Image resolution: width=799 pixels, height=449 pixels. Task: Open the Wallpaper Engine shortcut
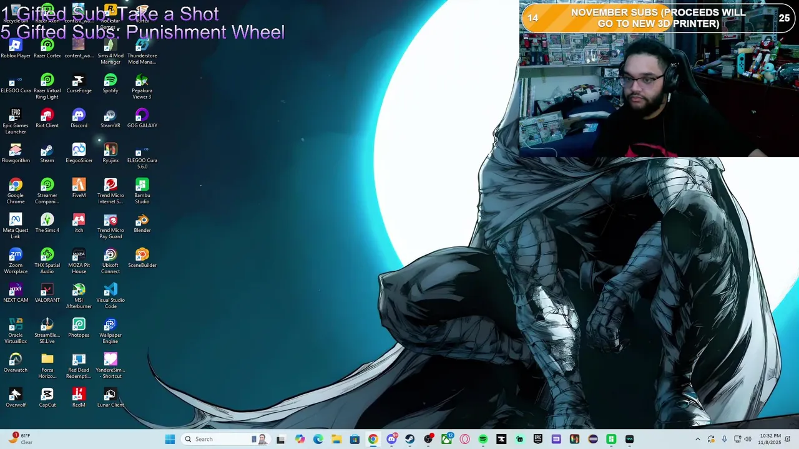click(x=110, y=332)
